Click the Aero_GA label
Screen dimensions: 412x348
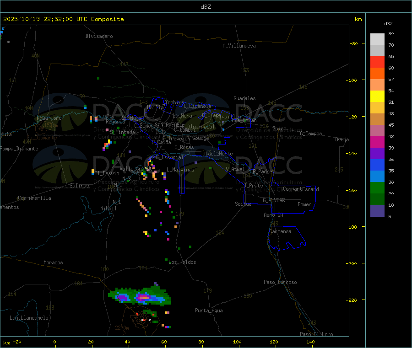pos(274,215)
